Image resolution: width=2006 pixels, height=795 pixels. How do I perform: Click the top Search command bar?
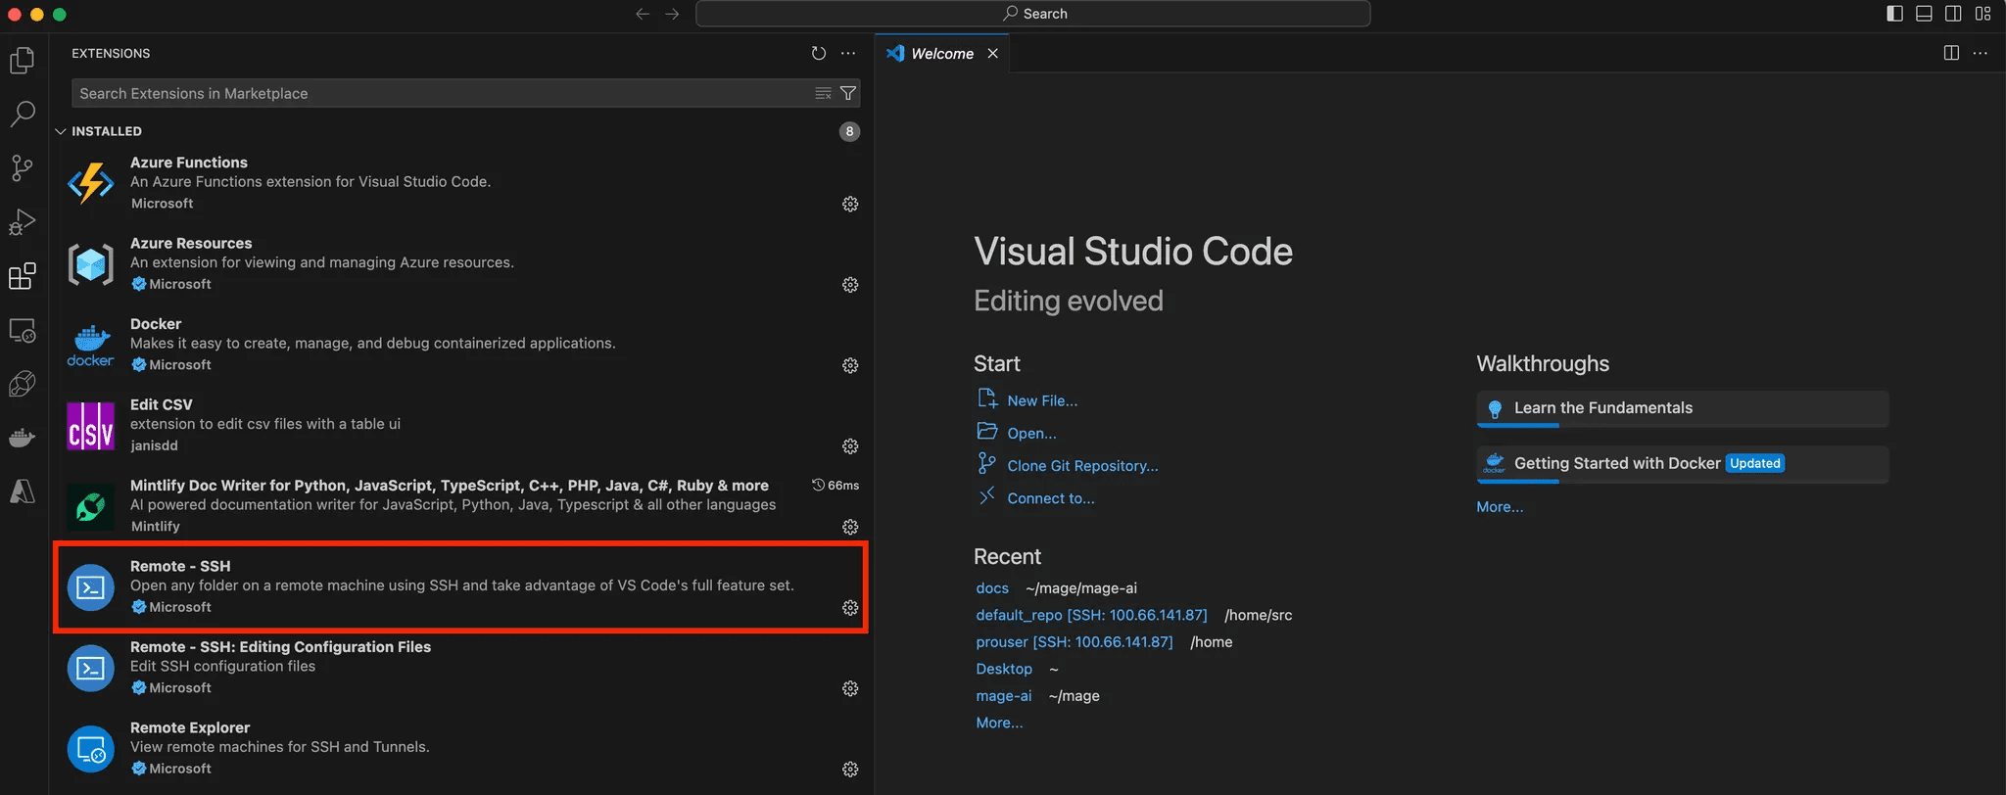click(x=1032, y=14)
